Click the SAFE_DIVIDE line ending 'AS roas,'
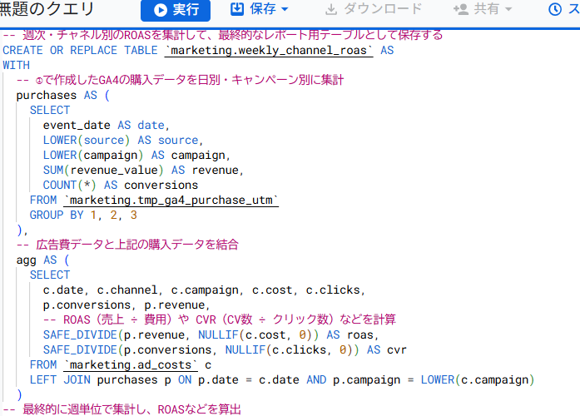Screen dimensions: 580x416 click(x=211, y=335)
